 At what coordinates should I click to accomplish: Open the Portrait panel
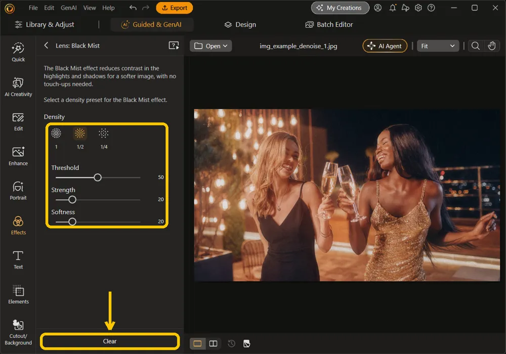(x=18, y=191)
